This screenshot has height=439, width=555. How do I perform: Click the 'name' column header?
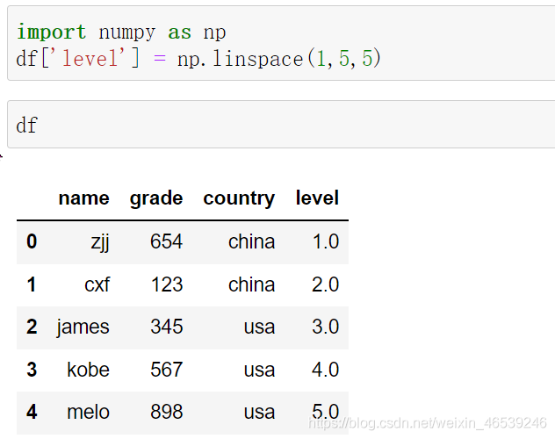coord(84,198)
